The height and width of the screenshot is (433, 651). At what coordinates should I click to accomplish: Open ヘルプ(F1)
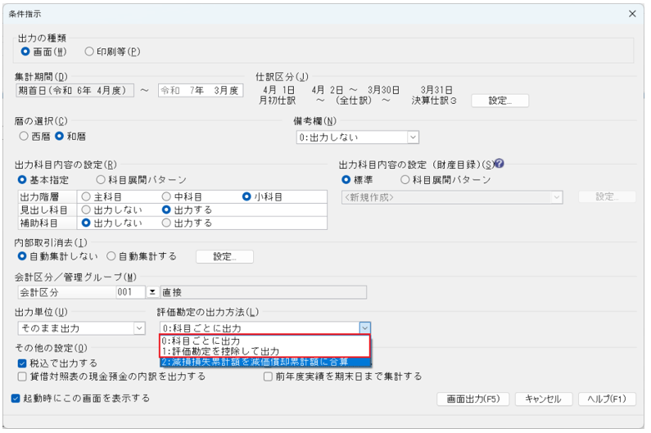tap(607, 399)
